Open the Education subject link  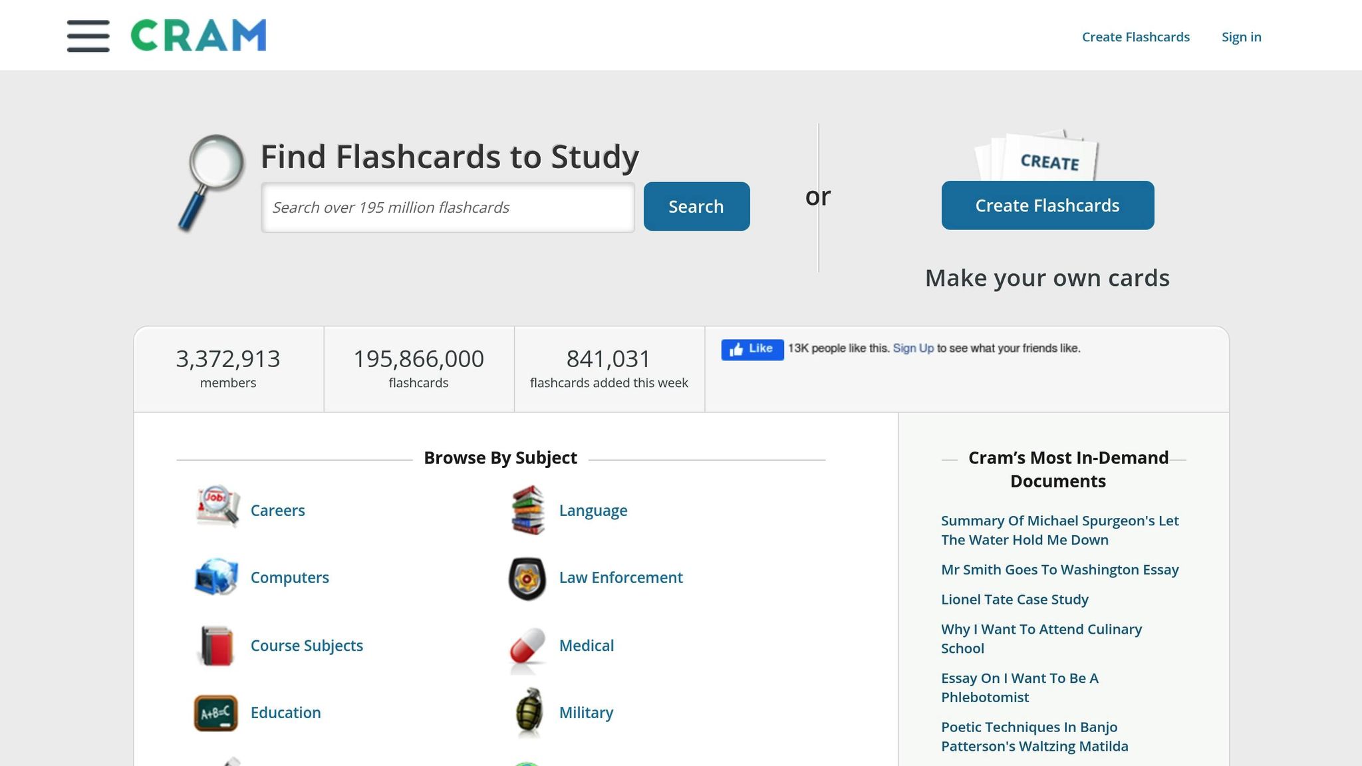pyautogui.click(x=285, y=713)
